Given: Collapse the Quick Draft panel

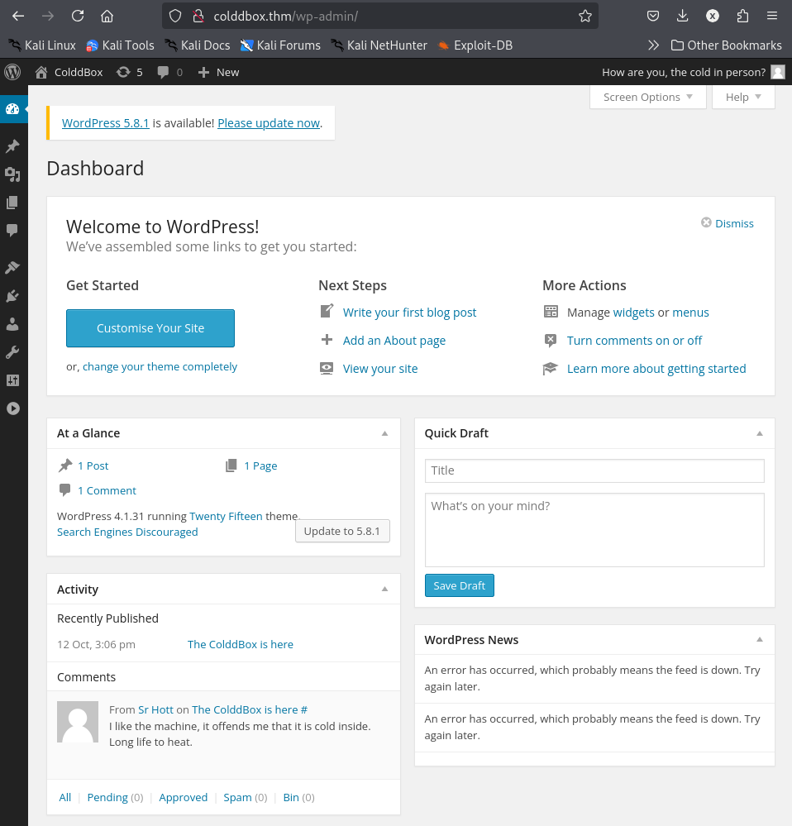Looking at the screenshot, I should [x=760, y=433].
